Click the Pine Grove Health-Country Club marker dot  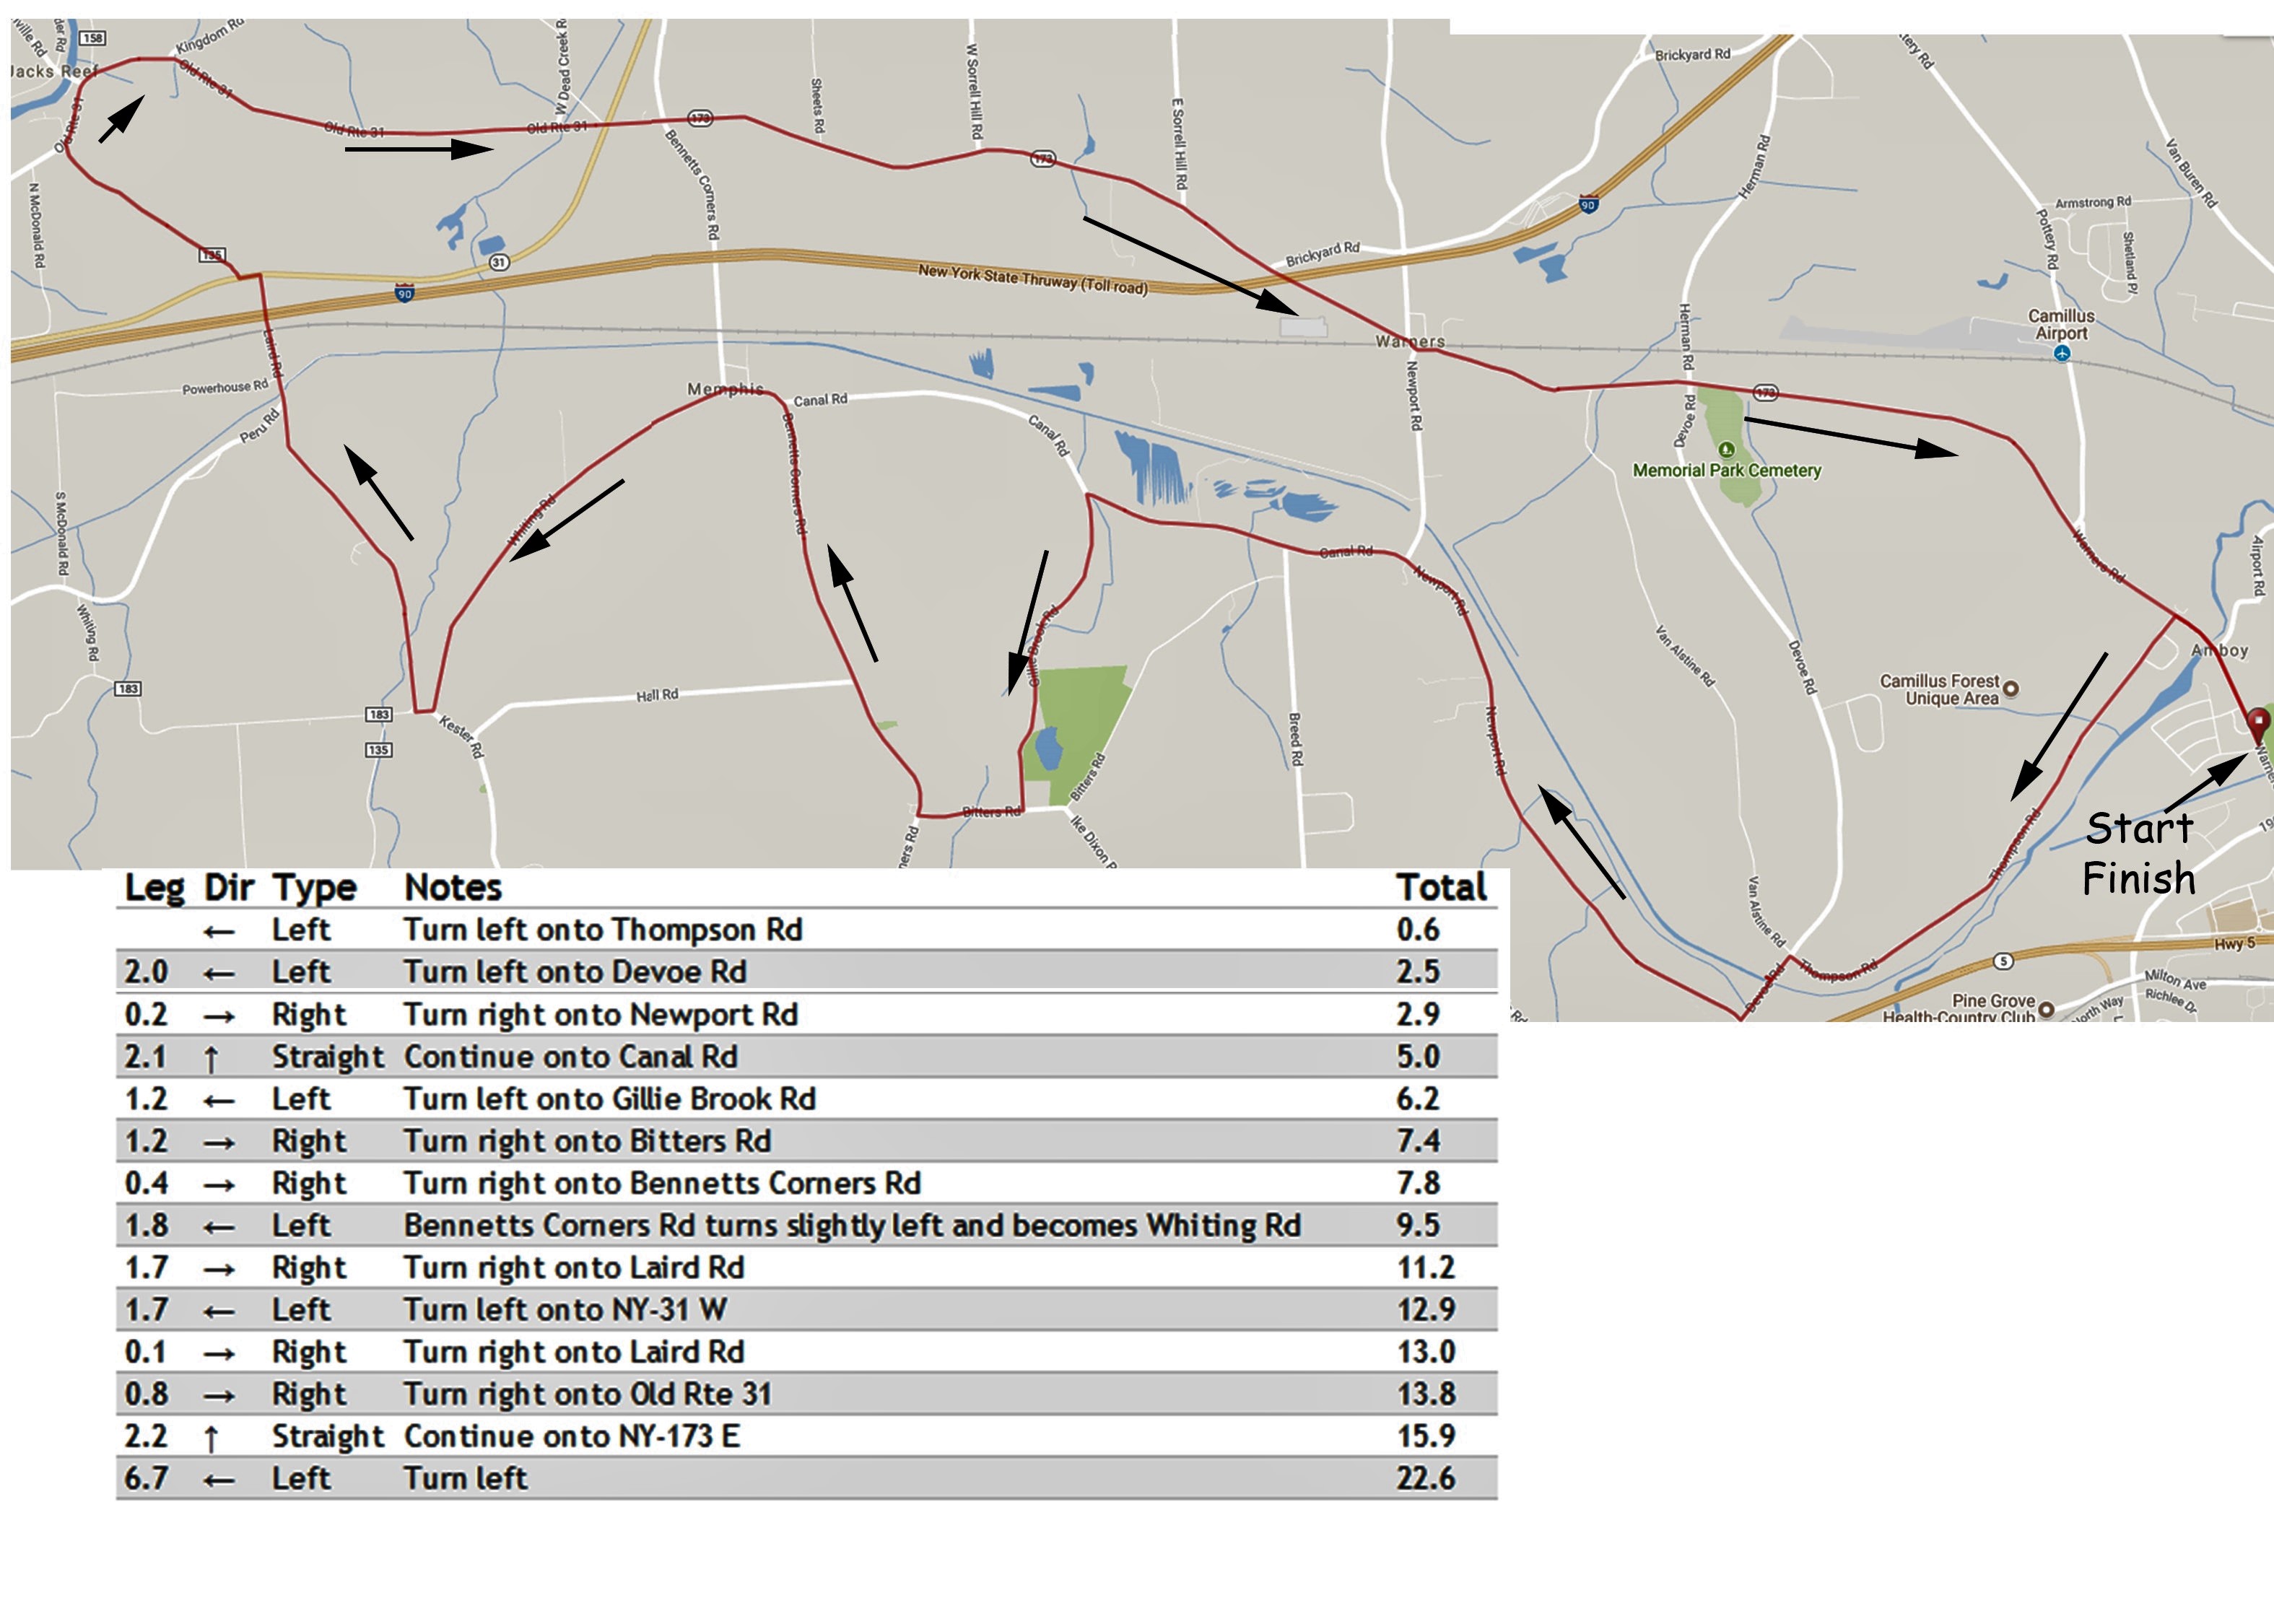(2047, 1008)
